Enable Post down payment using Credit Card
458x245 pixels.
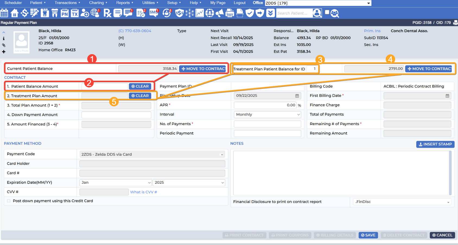[x=9, y=201]
